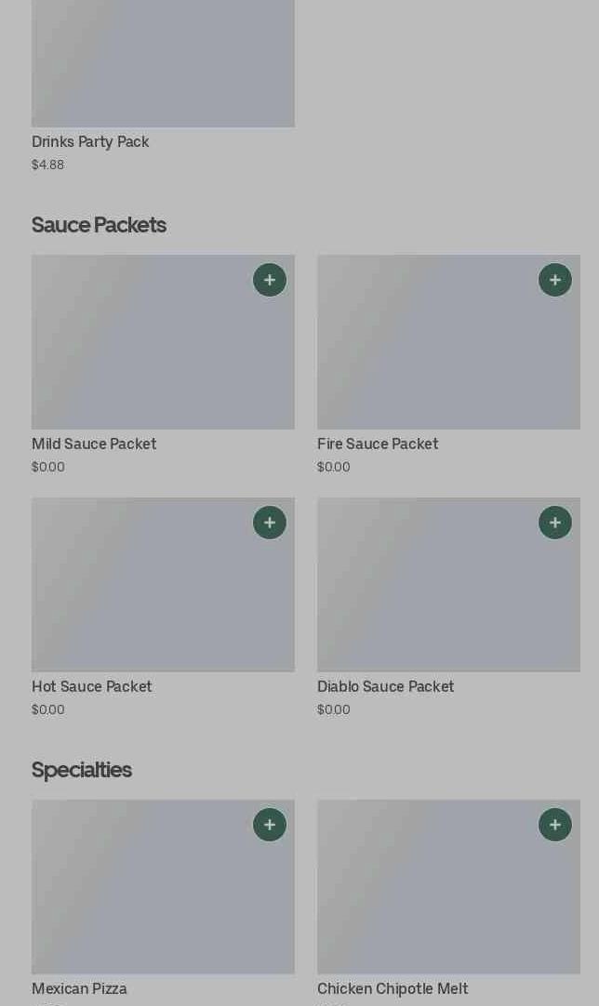This screenshot has height=1006, width=599.
Task: Add Diablo Sauce Packet with plus icon
Action: [555, 523]
